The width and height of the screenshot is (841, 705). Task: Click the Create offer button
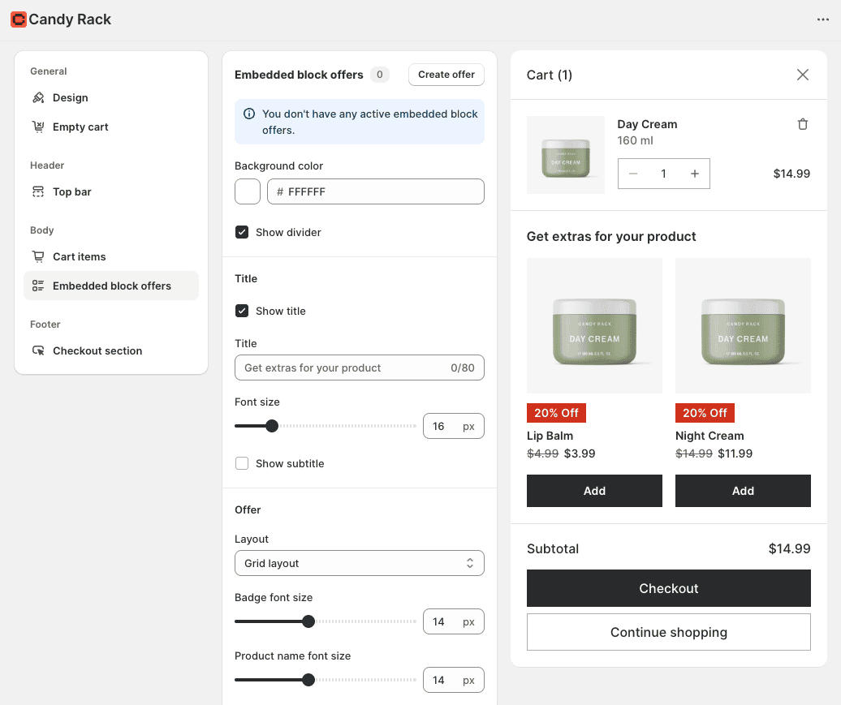[446, 74]
